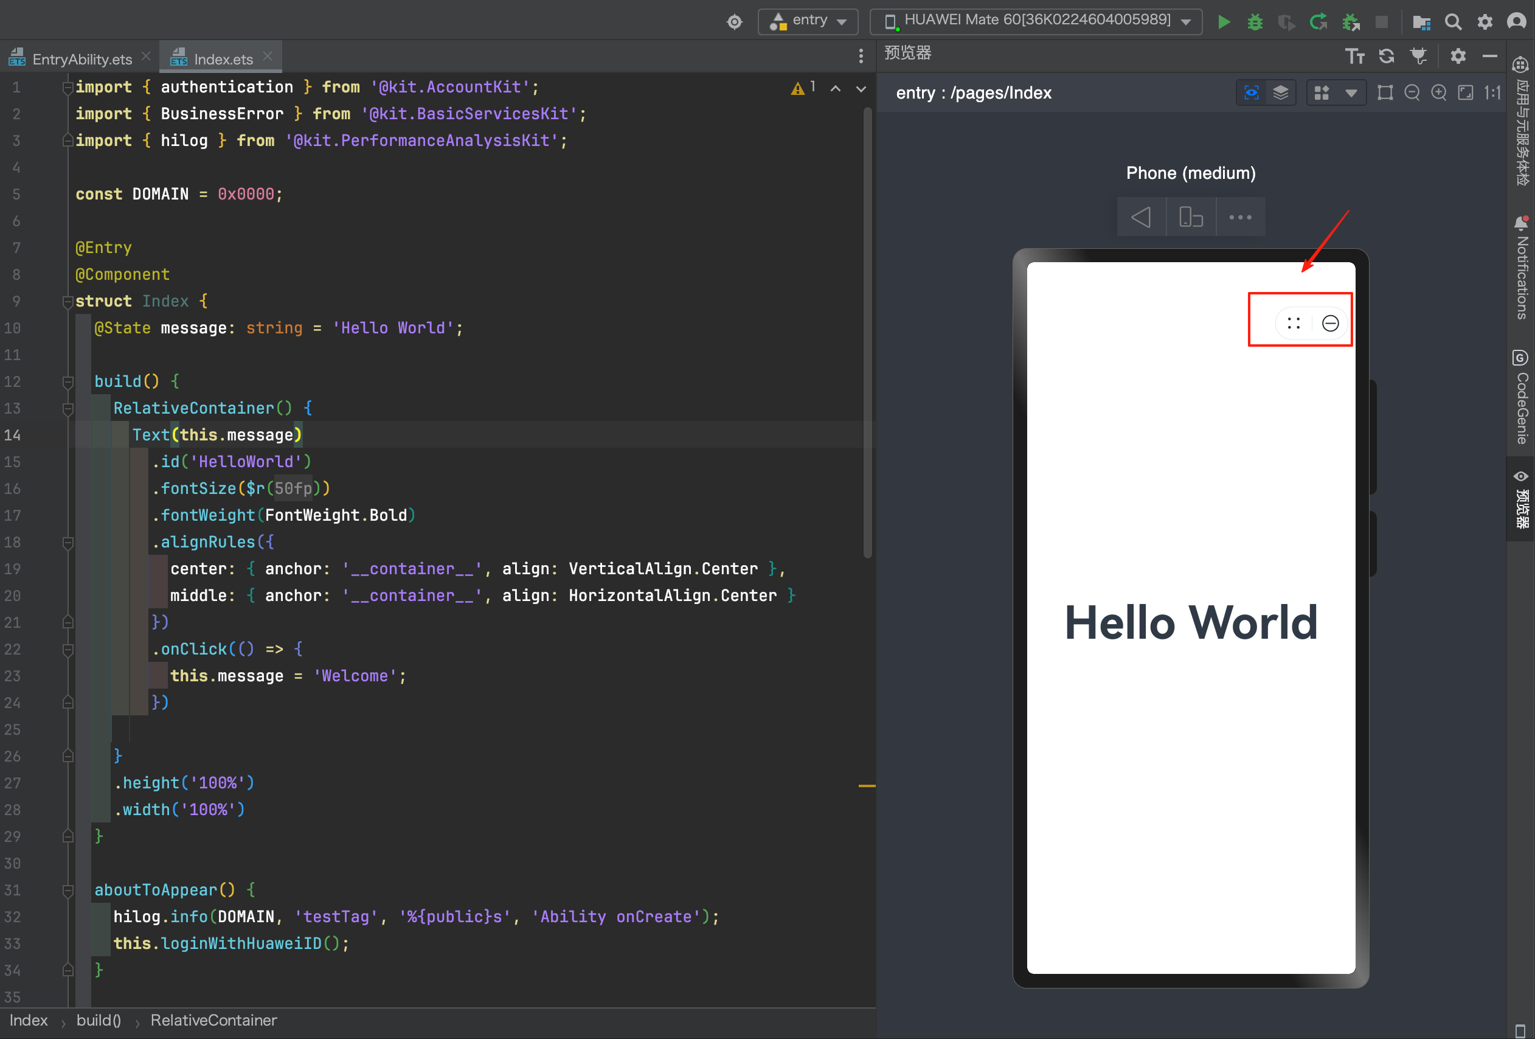Click the 50fp value on line 16
This screenshot has width=1535, height=1039.
pyautogui.click(x=293, y=489)
